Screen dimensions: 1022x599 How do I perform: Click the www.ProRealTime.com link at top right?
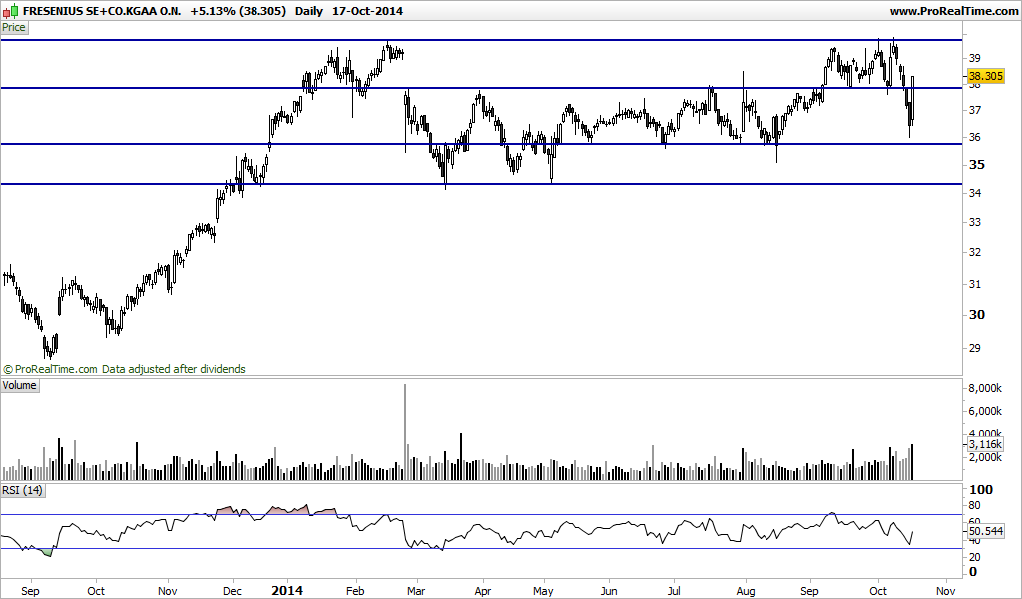coord(953,10)
